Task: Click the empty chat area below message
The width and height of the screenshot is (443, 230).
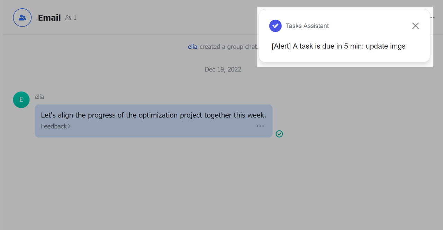Action: click(x=221, y=183)
